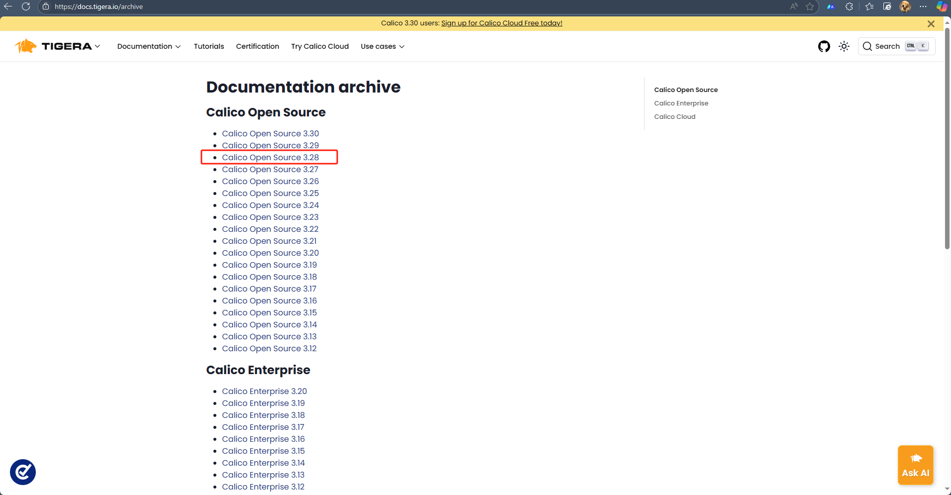Open Calico Open Source 3.17 docs

tap(269, 289)
